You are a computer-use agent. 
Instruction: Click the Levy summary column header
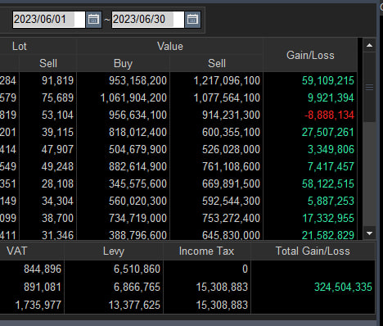(x=114, y=251)
